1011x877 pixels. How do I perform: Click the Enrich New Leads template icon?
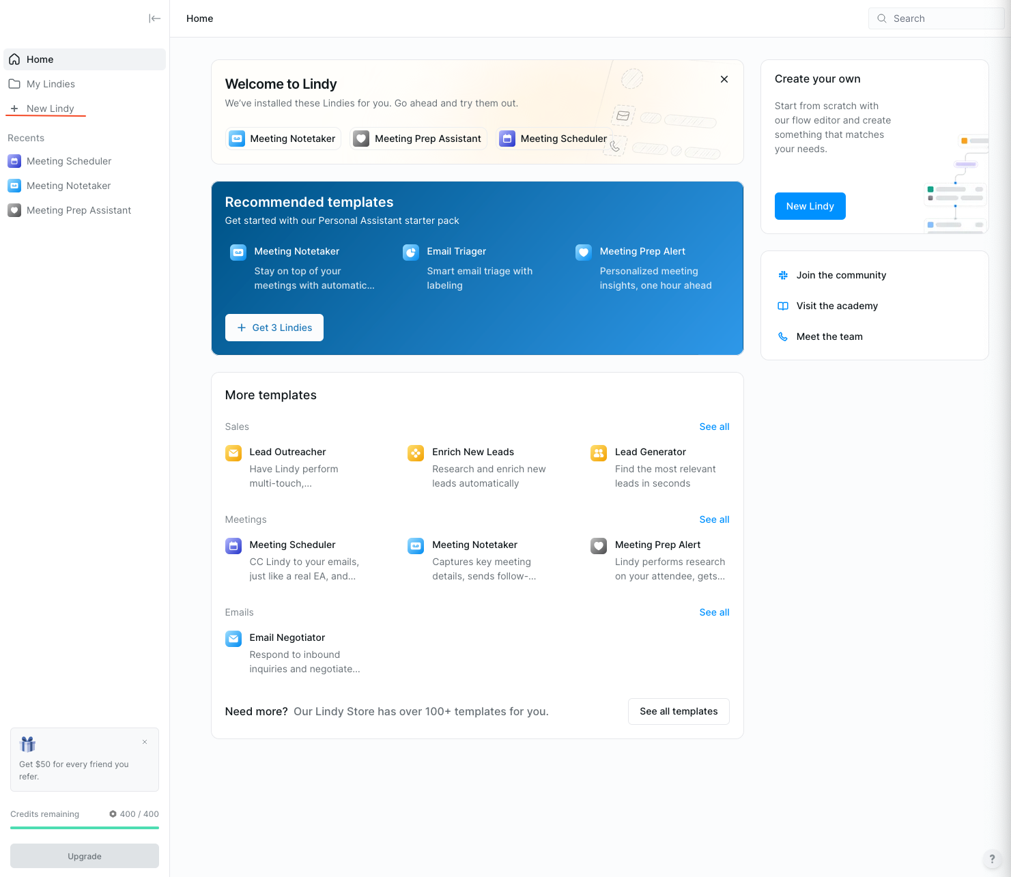click(x=415, y=452)
